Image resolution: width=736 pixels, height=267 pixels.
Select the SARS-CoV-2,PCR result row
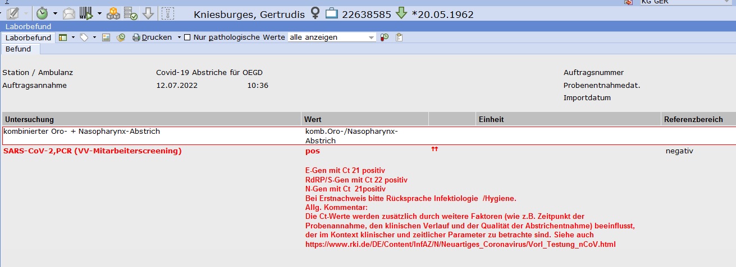pyautogui.click(x=93, y=151)
